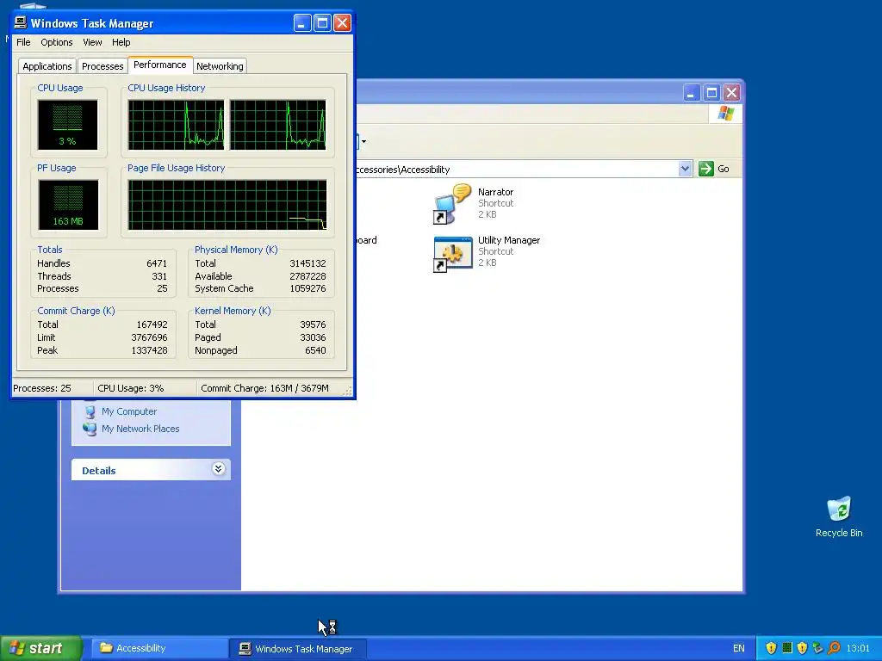Click the Threads value 331
This screenshot has height=661, width=882.
(x=159, y=276)
